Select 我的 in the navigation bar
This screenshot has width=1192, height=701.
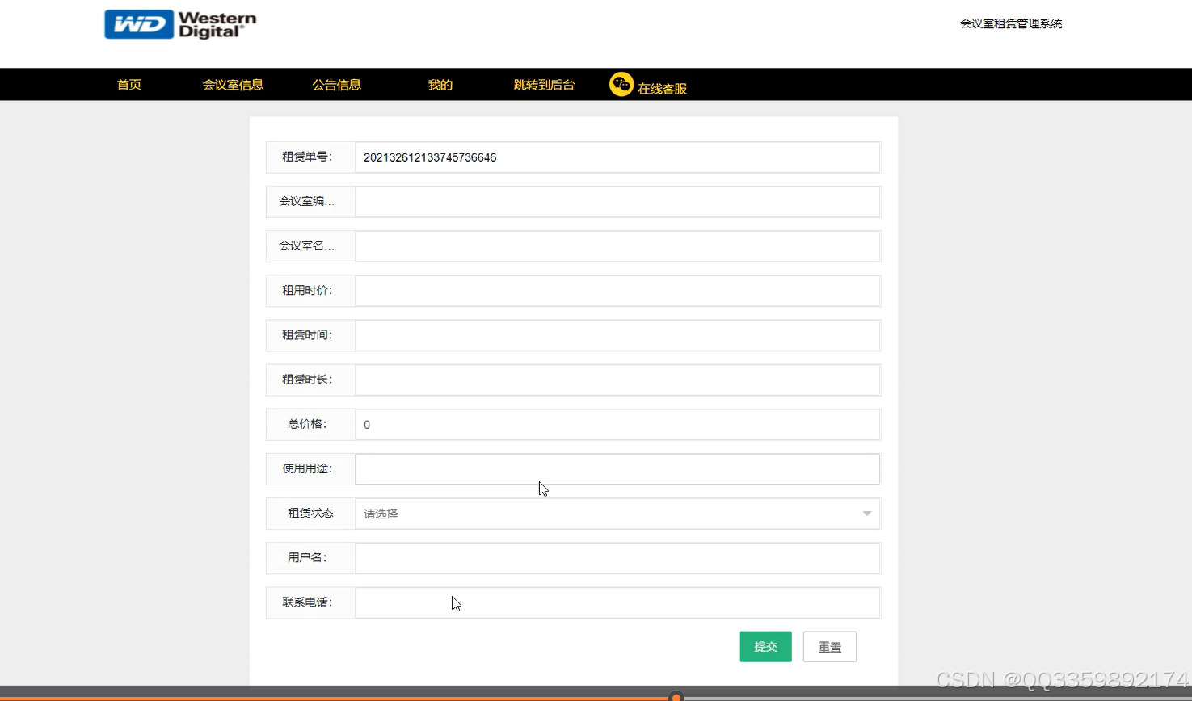(440, 85)
